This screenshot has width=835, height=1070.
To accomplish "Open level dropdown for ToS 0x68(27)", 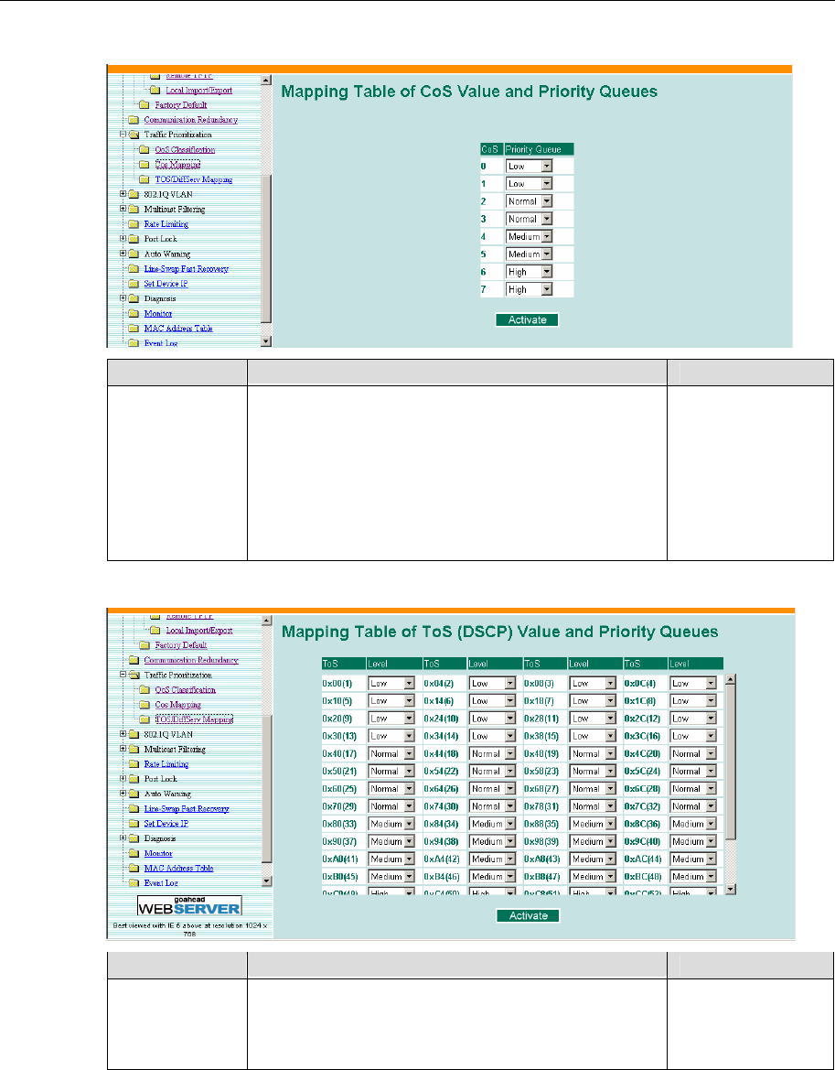I will tap(593, 788).
